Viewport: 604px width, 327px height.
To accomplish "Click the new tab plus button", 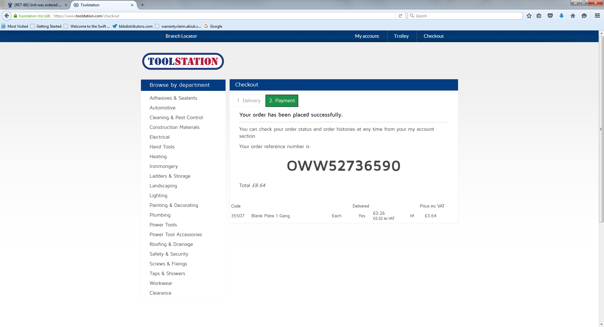I will pos(143,5).
